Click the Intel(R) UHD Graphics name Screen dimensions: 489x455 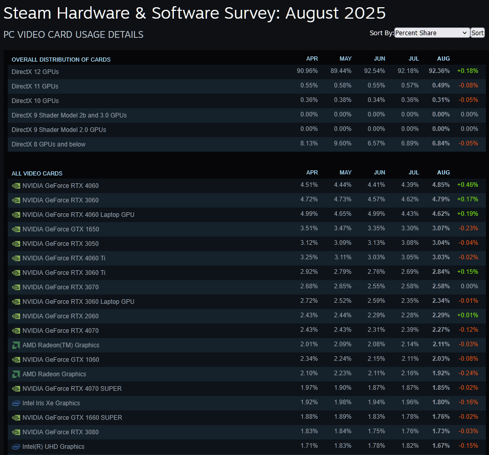tap(53, 447)
